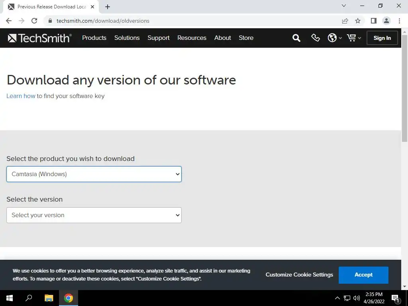Click the site lock security icon
Image resolution: width=408 pixels, height=306 pixels.
click(x=50, y=21)
